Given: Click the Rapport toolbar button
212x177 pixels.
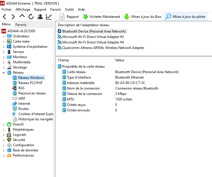Looking at the screenshot, I should pos(69,17).
